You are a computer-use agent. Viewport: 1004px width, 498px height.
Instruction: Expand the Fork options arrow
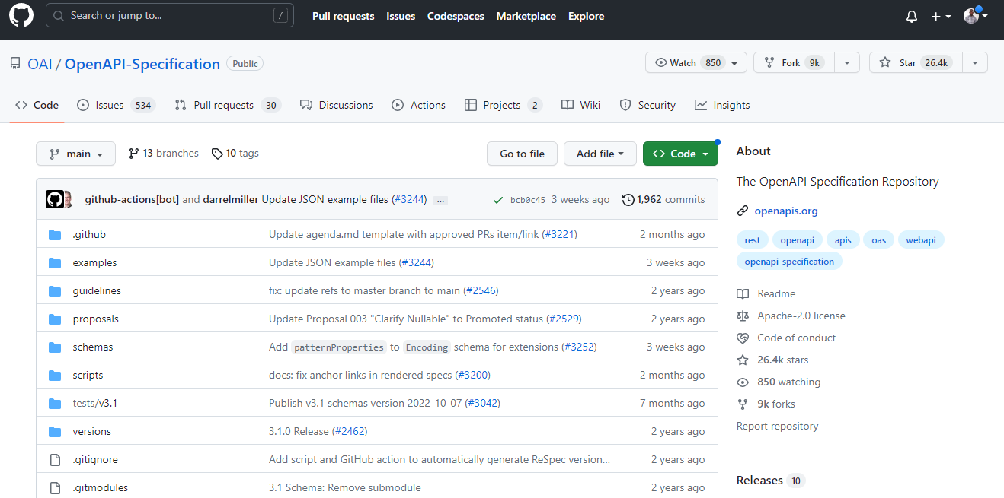click(847, 62)
